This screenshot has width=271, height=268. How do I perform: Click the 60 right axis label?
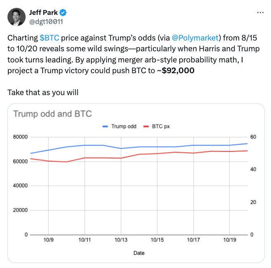point(254,137)
